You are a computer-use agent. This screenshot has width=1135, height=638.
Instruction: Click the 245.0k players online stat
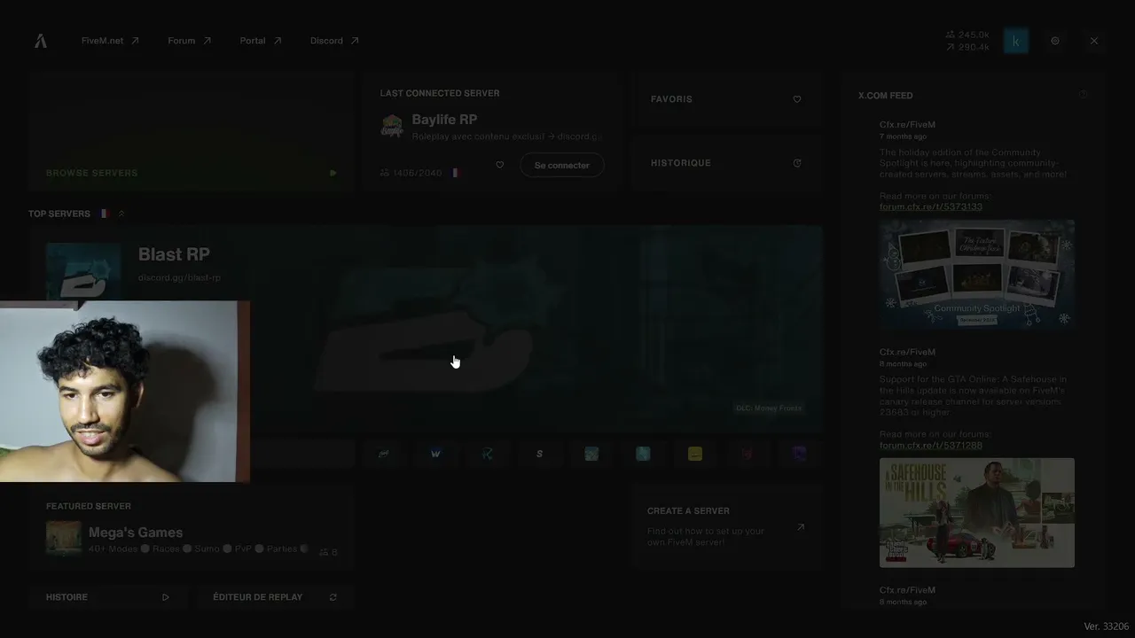point(967,35)
